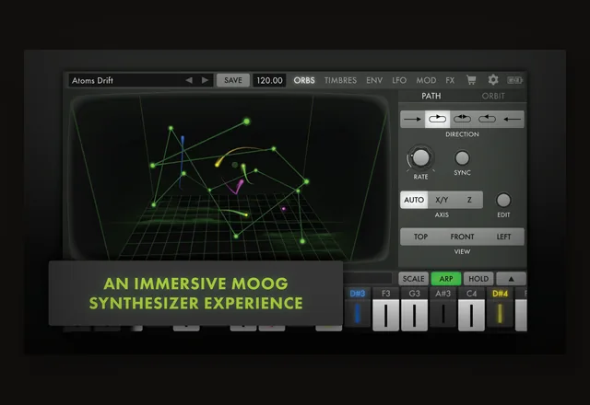Open the LFO tab

tap(399, 80)
